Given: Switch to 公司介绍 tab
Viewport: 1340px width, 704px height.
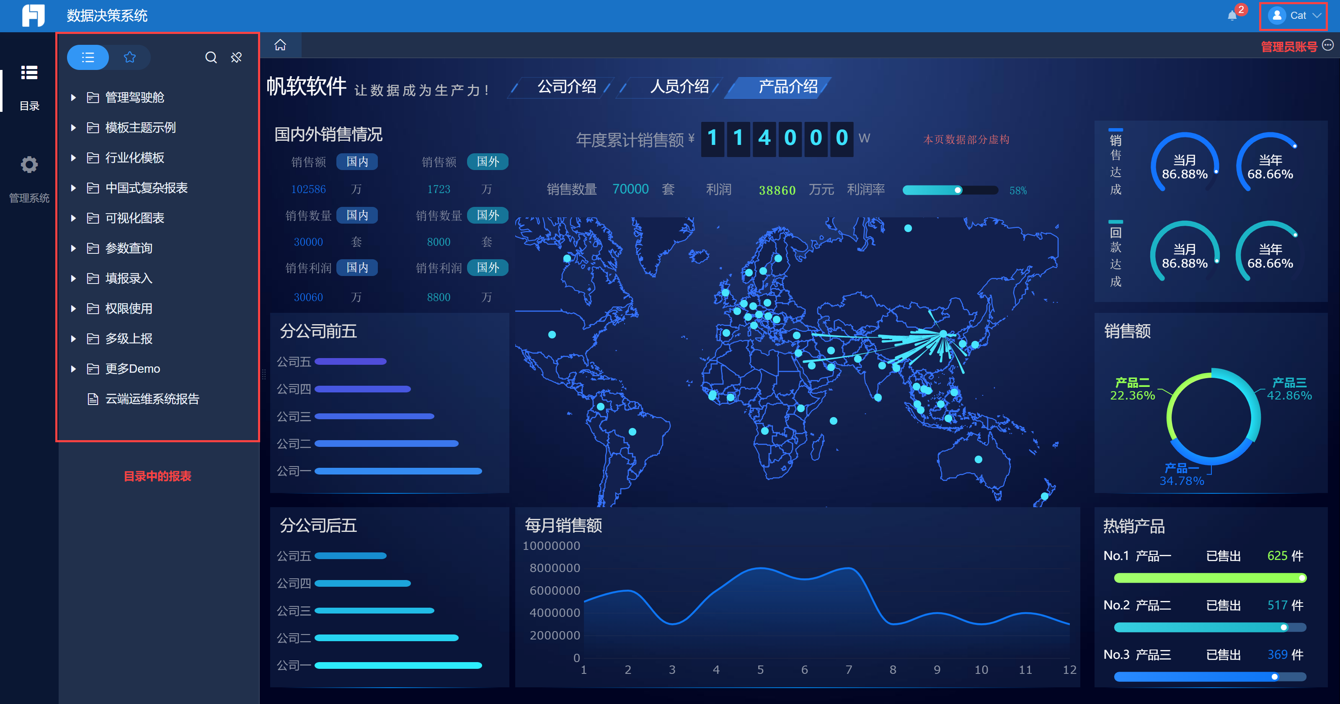Looking at the screenshot, I should [566, 87].
